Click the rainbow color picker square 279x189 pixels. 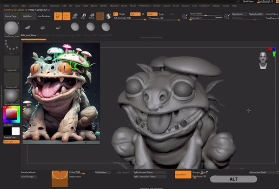(12, 114)
